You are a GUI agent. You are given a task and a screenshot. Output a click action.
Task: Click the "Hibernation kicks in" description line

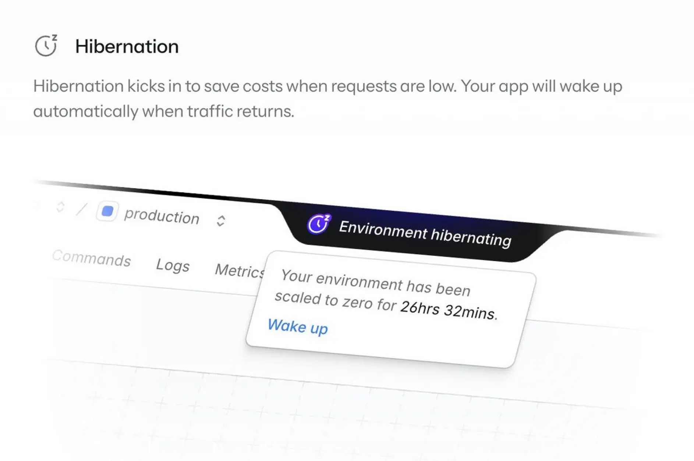click(x=327, y=86)
